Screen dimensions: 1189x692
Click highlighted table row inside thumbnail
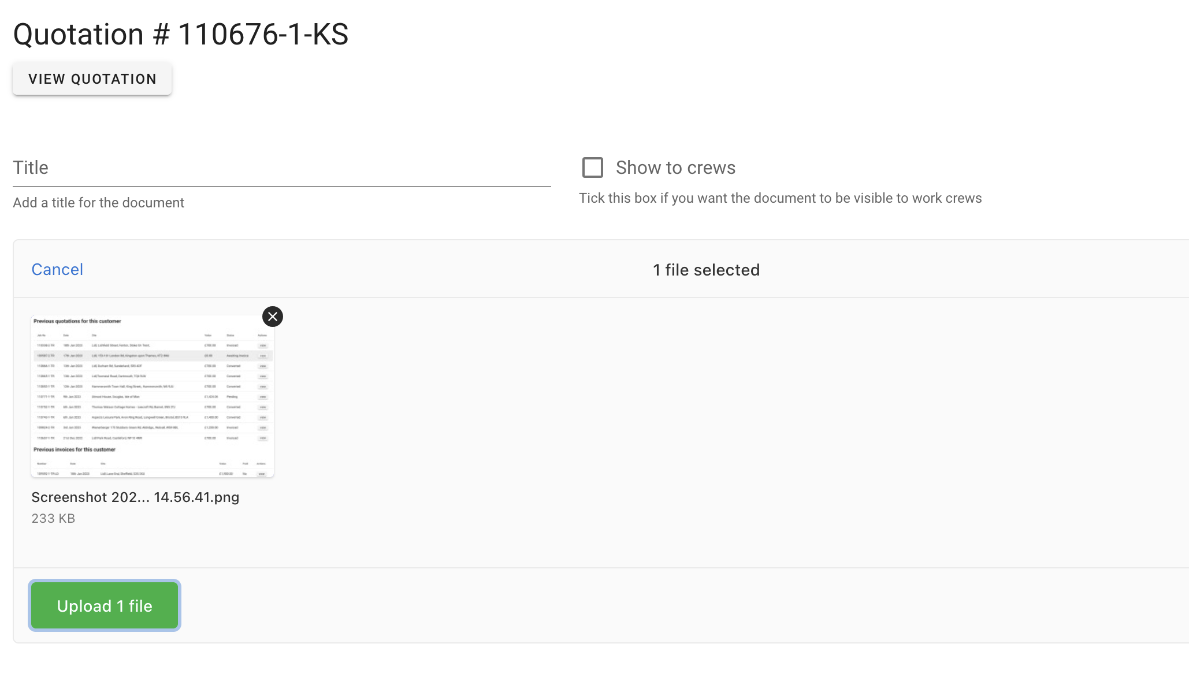point(152,356)
